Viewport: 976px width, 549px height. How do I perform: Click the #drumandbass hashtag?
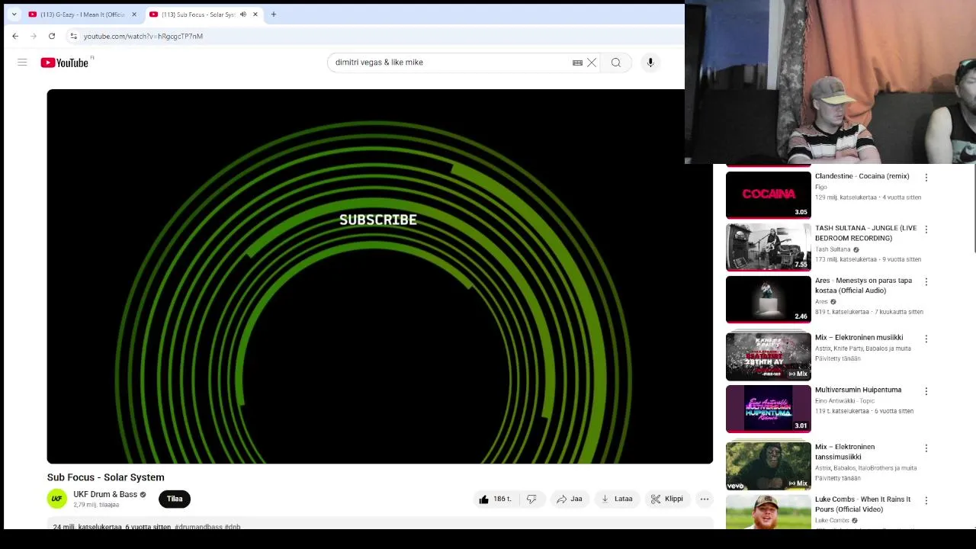[198, 527]
